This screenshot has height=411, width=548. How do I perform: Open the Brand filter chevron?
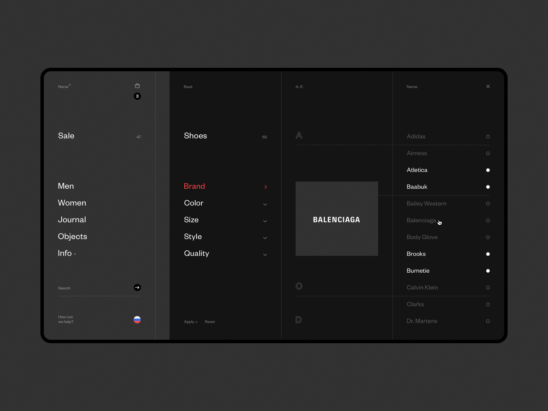[265, 187]
